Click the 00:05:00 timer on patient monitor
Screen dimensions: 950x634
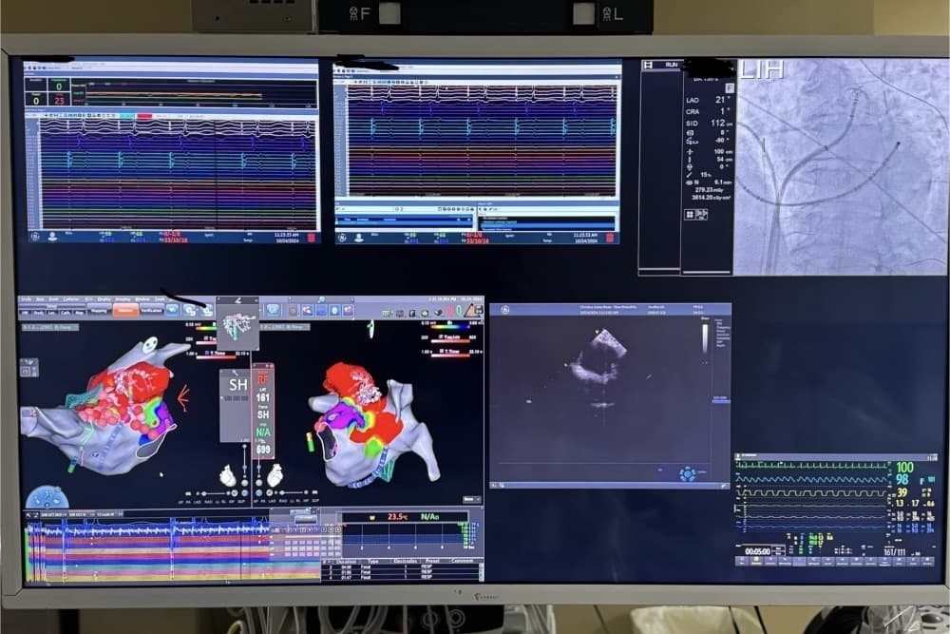[x=757, y=551]
